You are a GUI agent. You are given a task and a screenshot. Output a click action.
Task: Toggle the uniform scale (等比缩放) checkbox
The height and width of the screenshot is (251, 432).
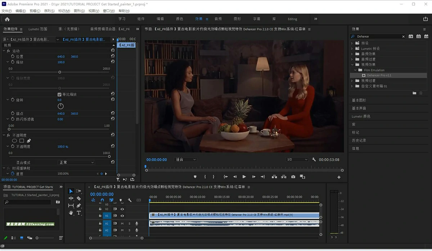pos(59,94)
